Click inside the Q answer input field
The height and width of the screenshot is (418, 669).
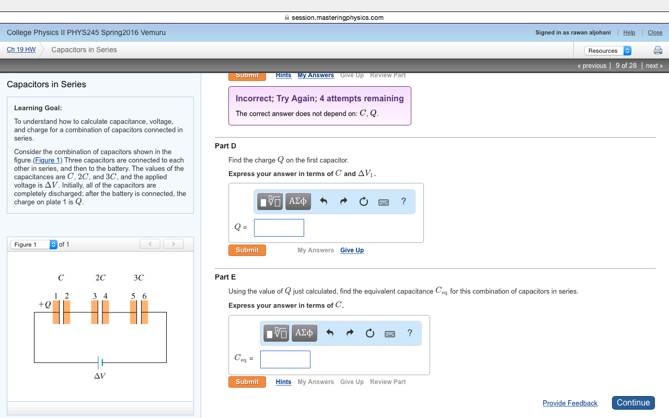click(x=279, y=227)
